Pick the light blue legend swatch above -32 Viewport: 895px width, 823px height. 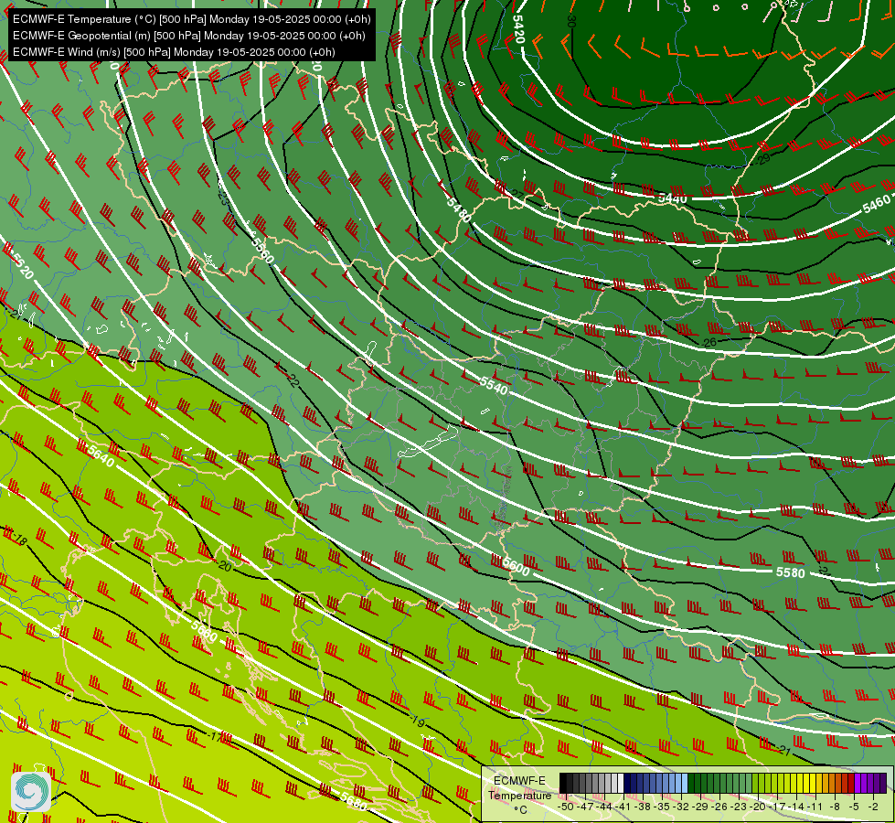(x=685, y=784)
